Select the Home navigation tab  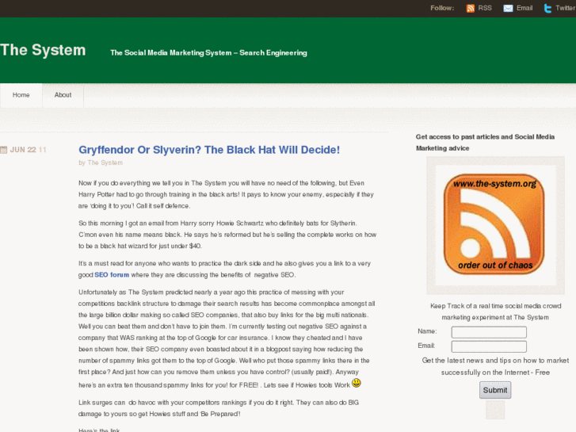(x=21, y=95)
